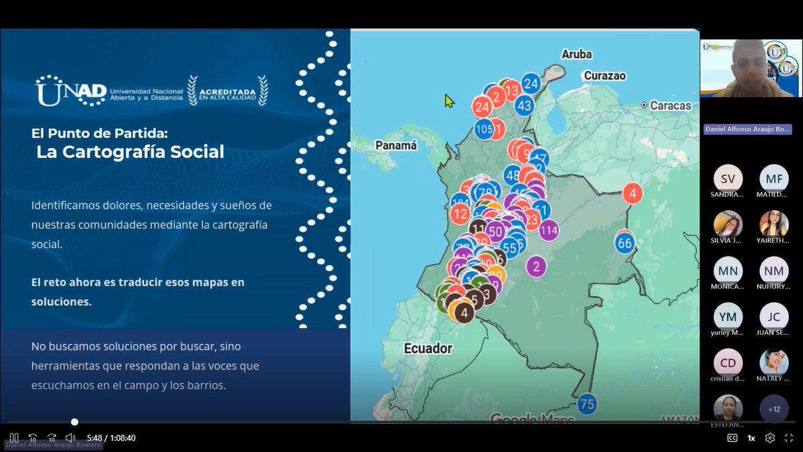Click the 5:48 / 1:08:40 time display
Image resolution: width=803 pixels, height=452 pixels.
point(111,438)
